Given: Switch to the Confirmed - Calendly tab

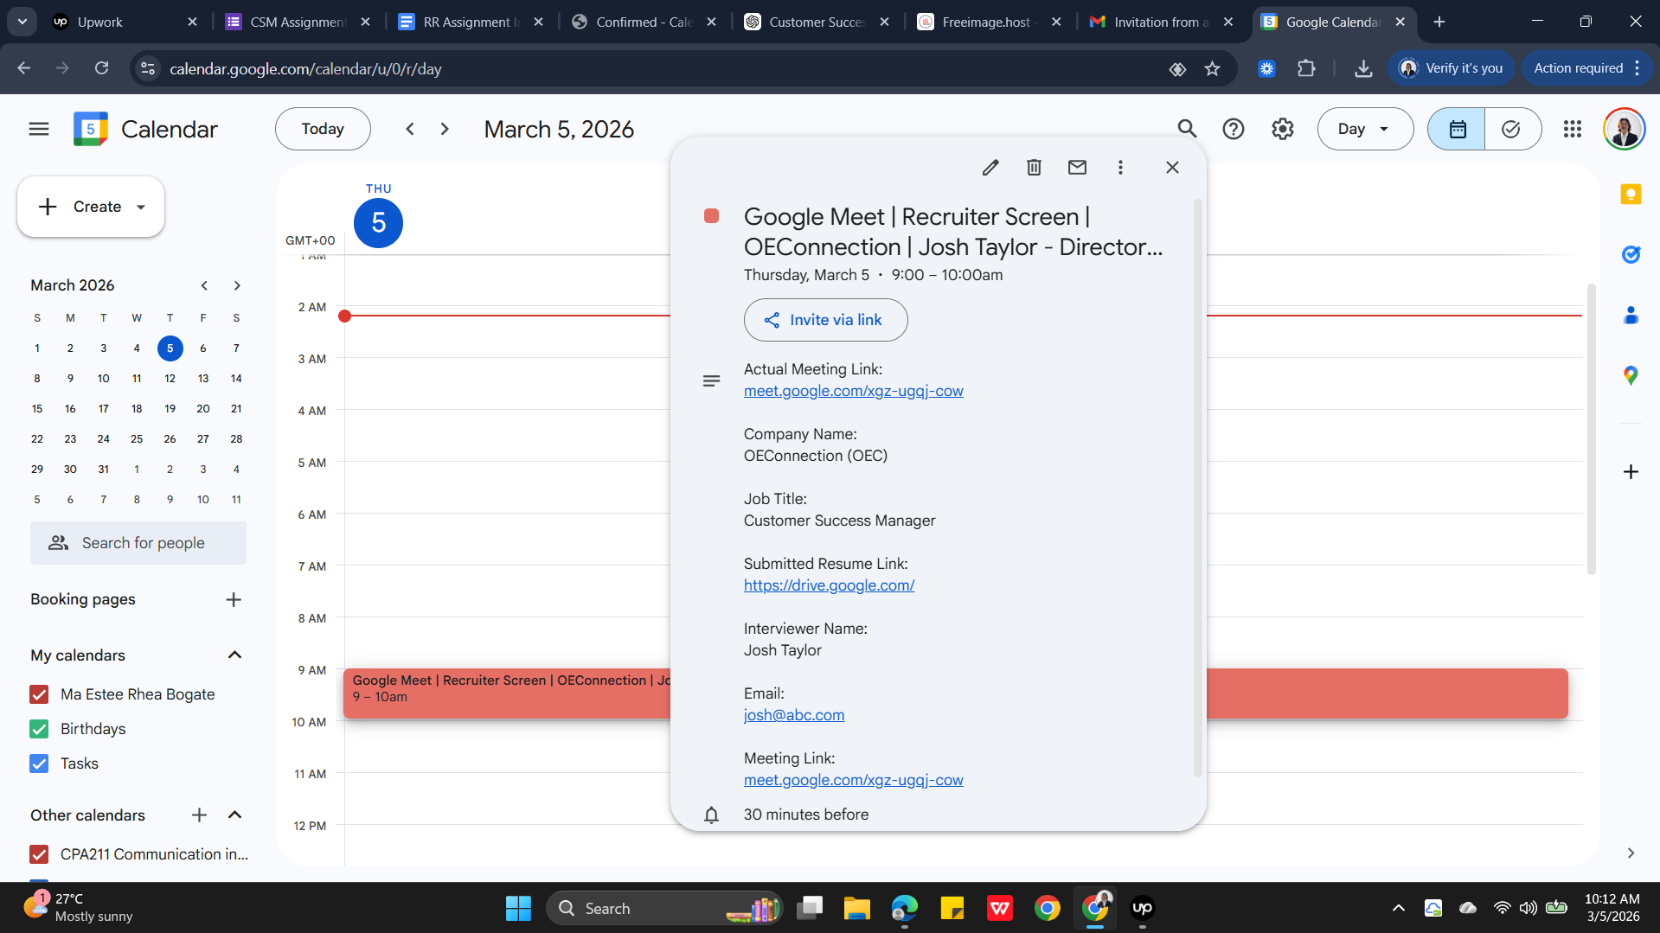Looking at the screenshot, I should [644, 22].
